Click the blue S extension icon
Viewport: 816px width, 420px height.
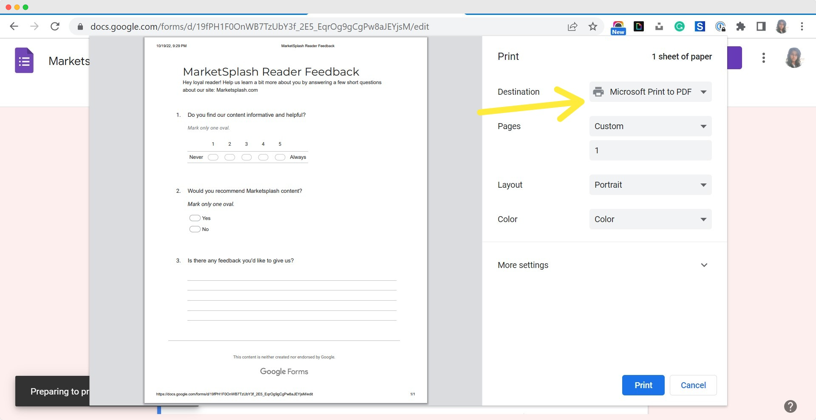(700, 26)
